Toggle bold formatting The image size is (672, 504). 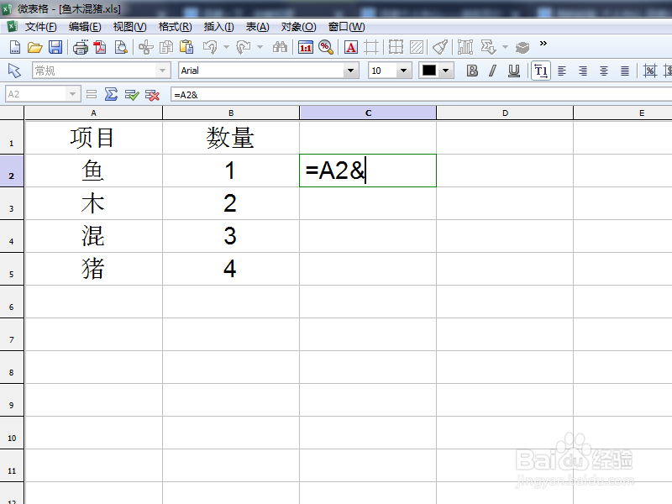[x=472, y=71]
